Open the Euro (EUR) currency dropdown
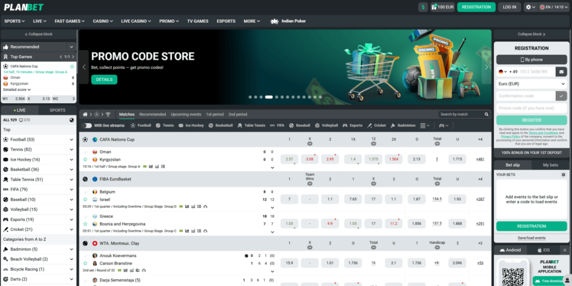The width and height of the screenshot is (572, 286). point(531,84)
